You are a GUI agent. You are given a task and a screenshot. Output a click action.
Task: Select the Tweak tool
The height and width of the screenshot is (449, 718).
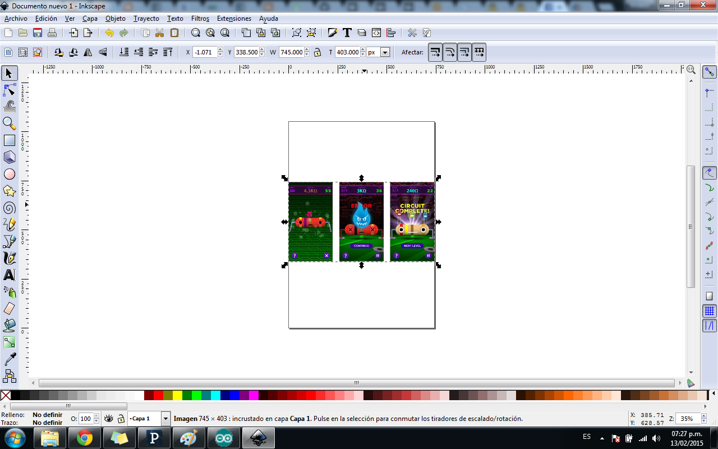click(x=10, y=107)
